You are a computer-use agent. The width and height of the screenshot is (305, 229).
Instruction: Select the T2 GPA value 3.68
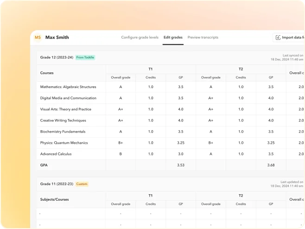pos(271,165)
